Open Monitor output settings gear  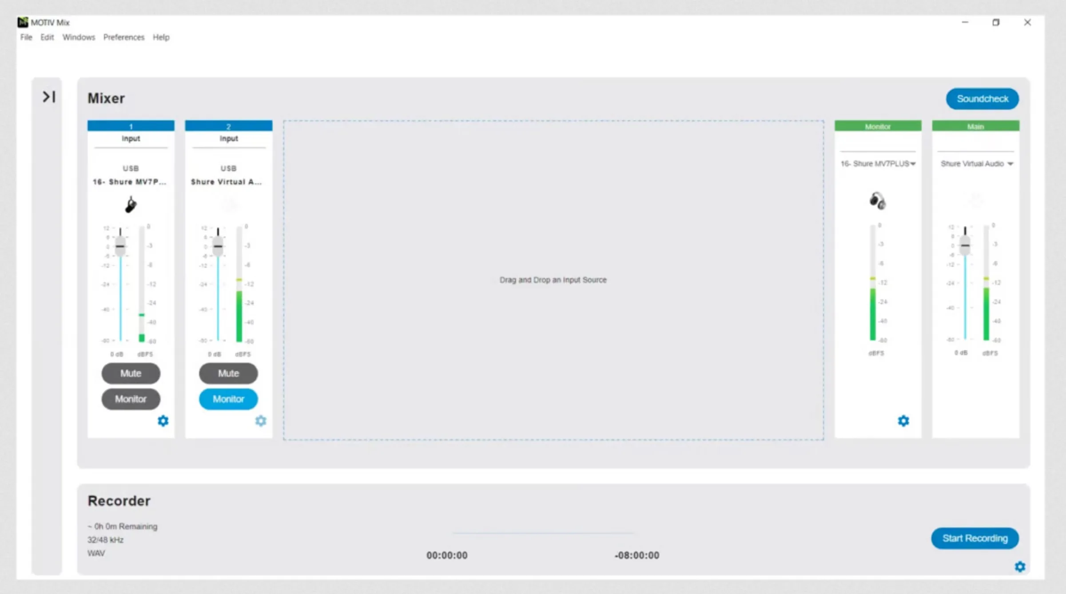903,420
